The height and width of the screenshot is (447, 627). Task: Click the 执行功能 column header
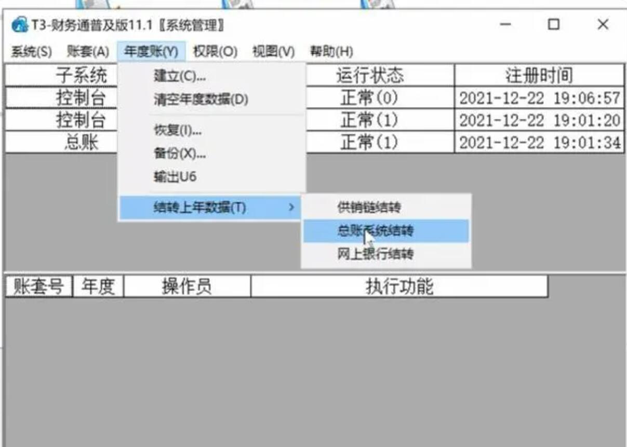coord(399,286)
